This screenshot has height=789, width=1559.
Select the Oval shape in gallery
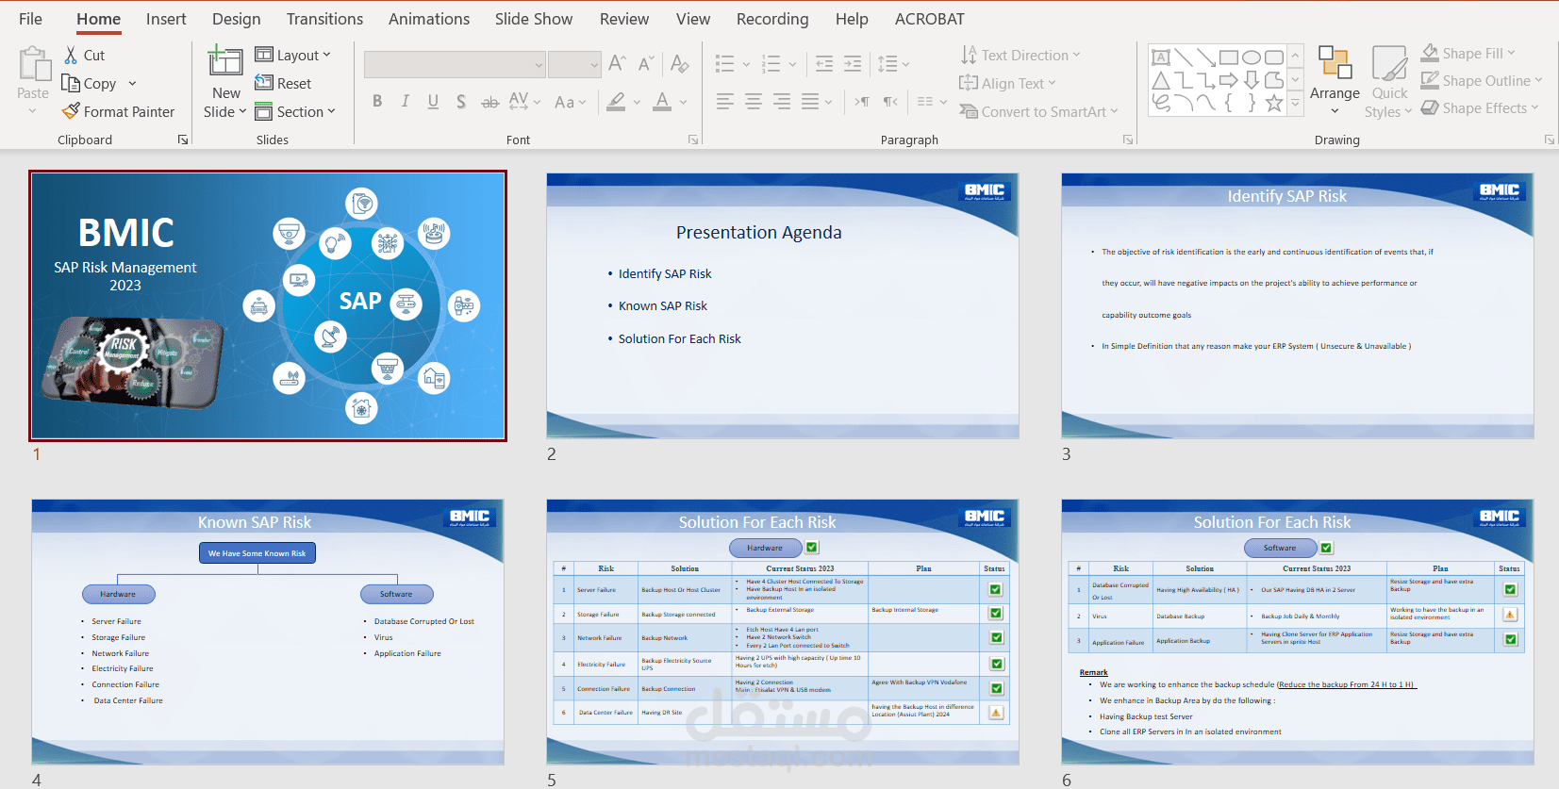pyautogui.click(x=1252, y=58)
